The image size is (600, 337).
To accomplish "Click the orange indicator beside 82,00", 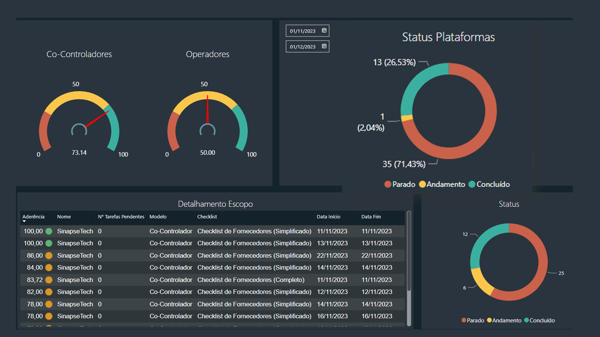I will coord(49,292).
